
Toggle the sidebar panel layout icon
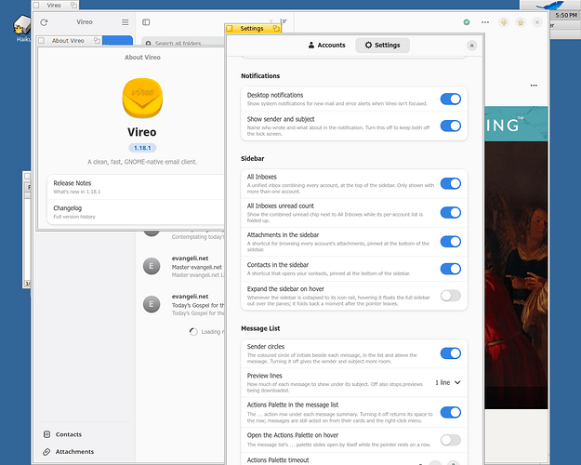(146, 22)
